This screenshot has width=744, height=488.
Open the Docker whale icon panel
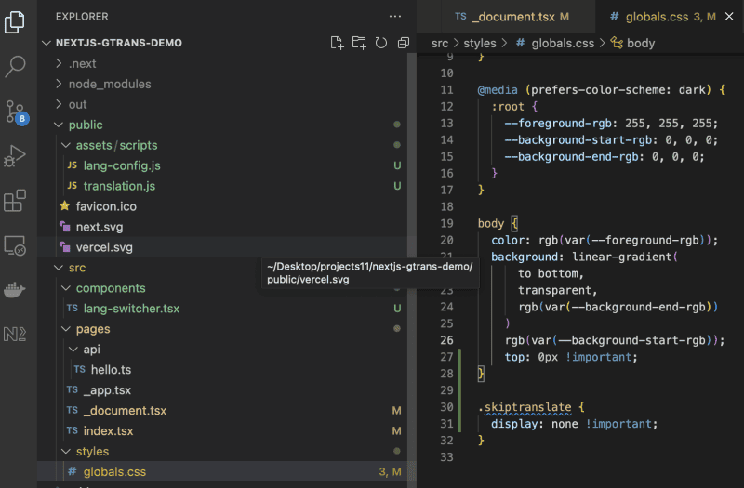tap(15, 290)
